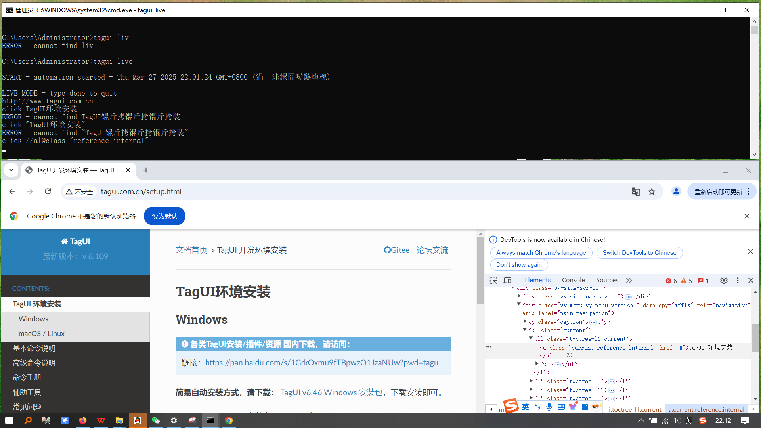Screen dimensions: 761x428
Task: Open Windows Start menu
Action: coord(9,420)
